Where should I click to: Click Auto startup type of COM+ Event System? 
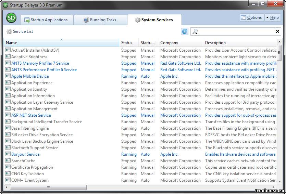pos(145,180)
